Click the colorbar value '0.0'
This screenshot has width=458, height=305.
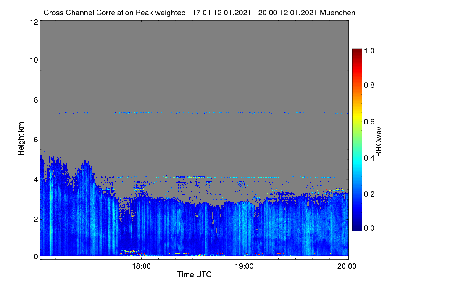pyautogui.click(x=369, y=228)
